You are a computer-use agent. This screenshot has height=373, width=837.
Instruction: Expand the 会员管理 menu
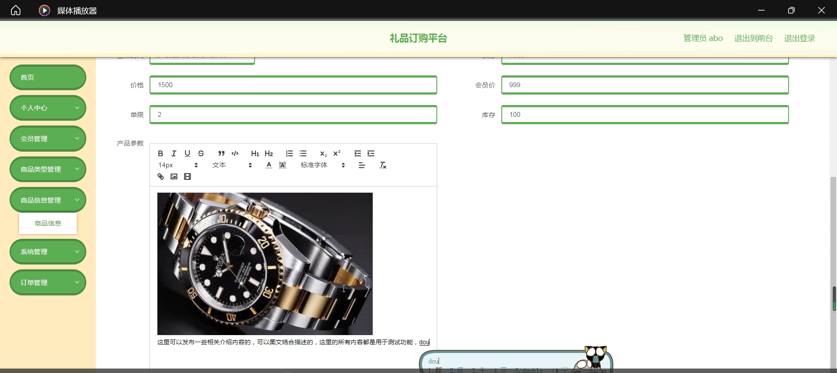point(48,139)
